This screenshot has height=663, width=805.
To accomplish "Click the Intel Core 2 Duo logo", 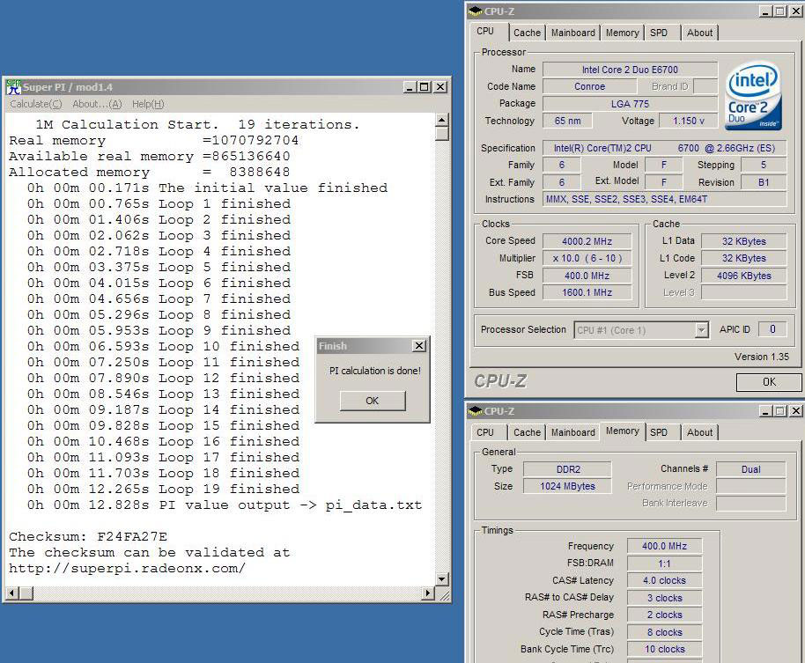I will [x=753, y=96].
